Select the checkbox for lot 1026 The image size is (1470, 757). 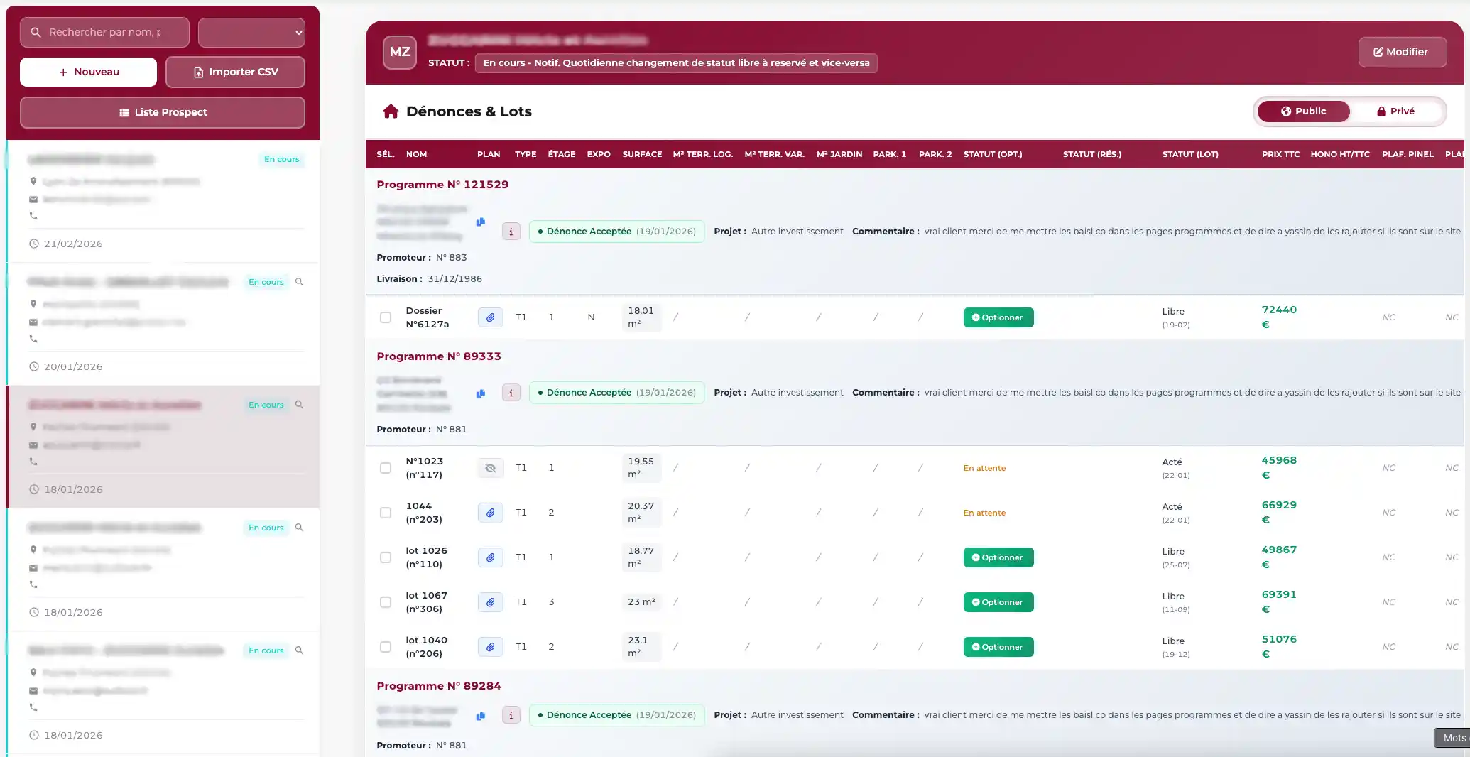click(386, 557)
